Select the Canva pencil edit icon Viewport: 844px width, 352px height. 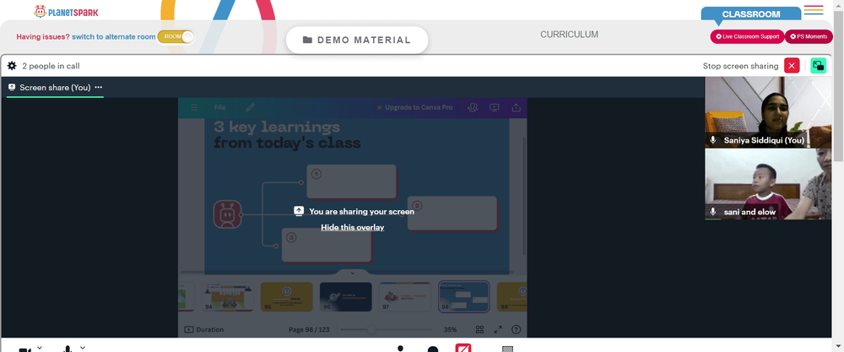pos(250,108)
